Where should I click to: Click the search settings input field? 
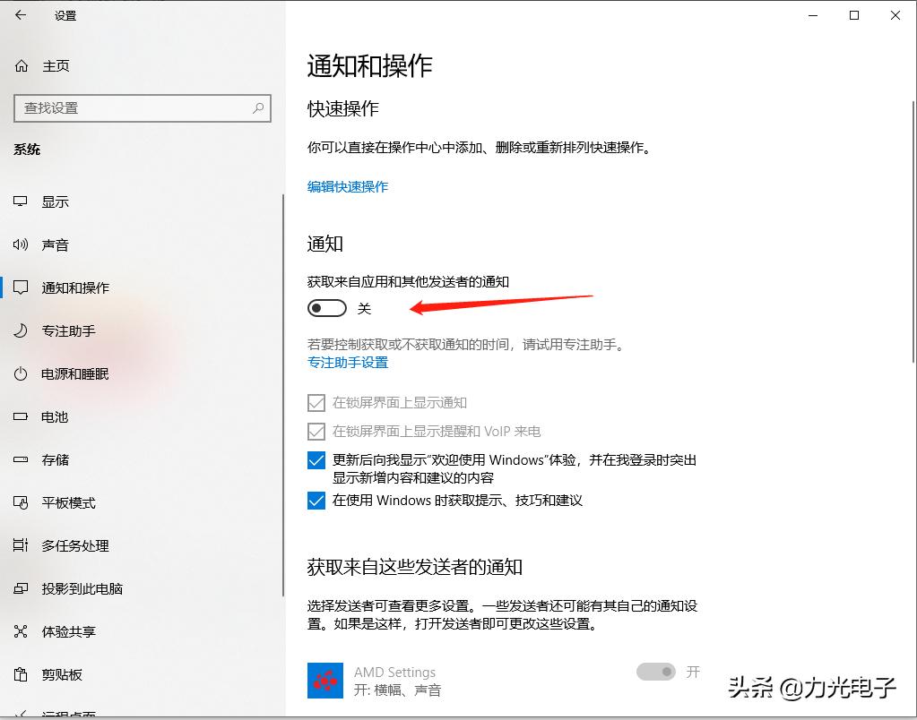coord(142,107)
